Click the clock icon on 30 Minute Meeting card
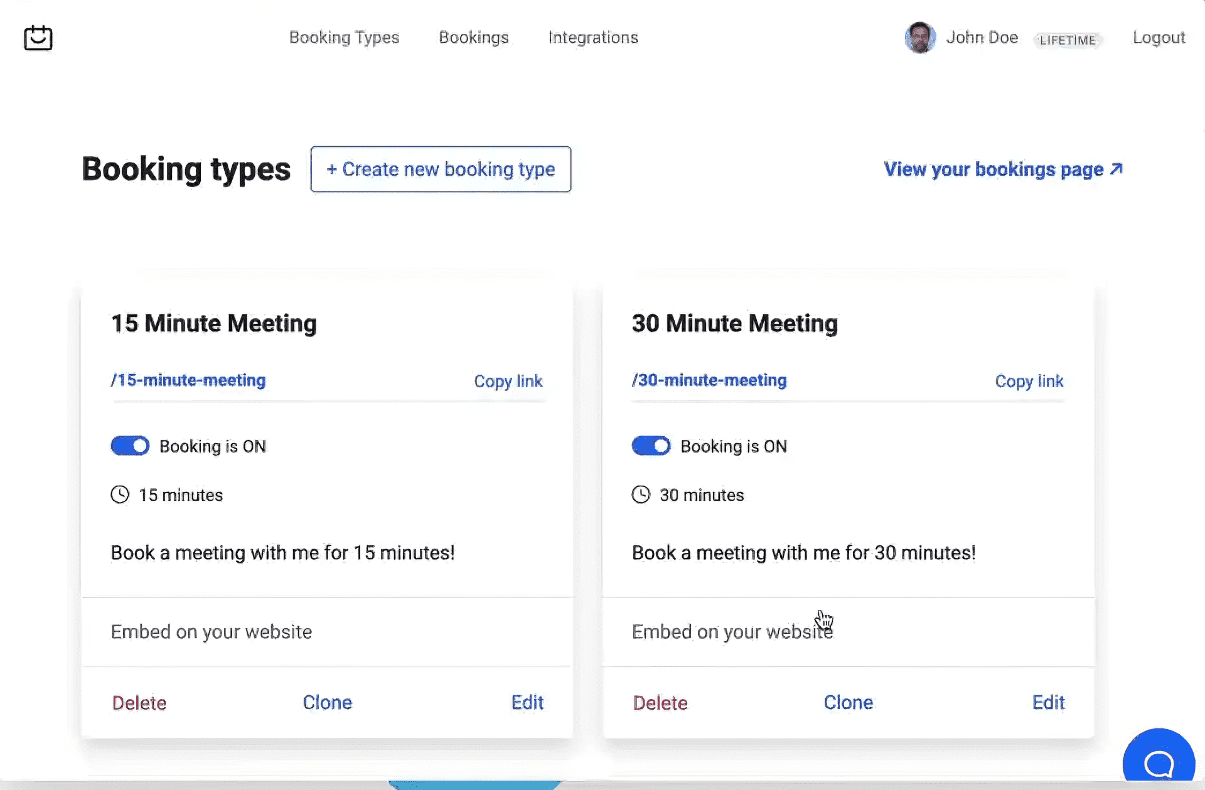This screenshot has height=790, width=1205. 641,494
